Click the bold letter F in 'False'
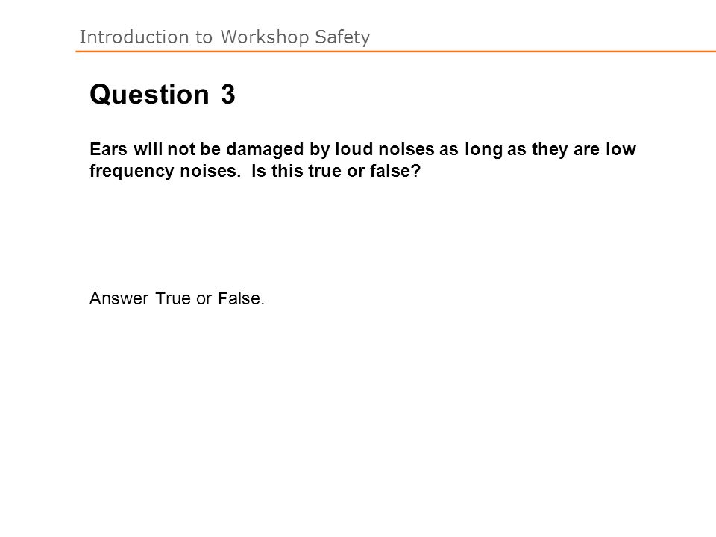 (222, 298)
